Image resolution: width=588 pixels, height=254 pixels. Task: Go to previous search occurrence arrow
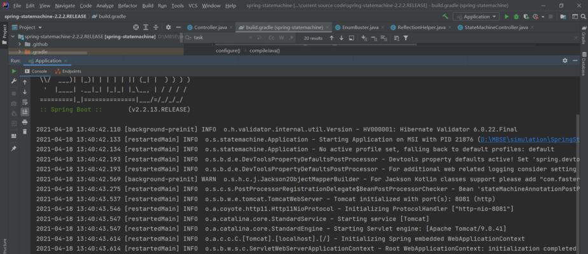[x=332, y=37]
